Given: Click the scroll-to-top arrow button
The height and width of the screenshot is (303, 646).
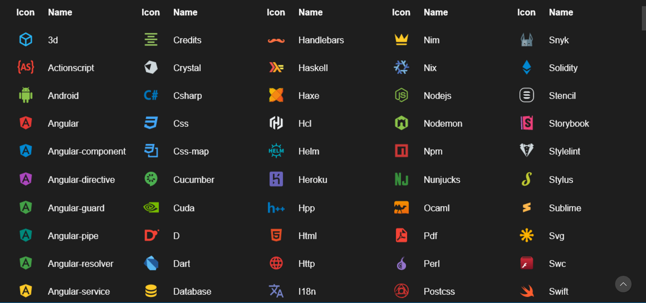Looking at the screenshot, I should (x=623, y=284).
